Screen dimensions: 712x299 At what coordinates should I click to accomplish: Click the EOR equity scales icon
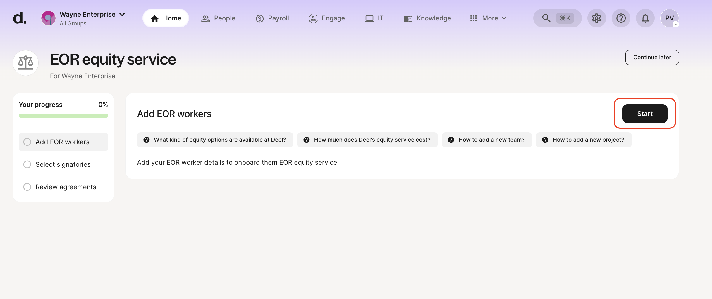26,63
